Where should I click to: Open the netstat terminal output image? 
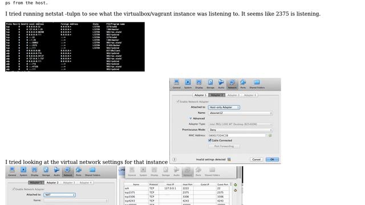tap(75, 47)
